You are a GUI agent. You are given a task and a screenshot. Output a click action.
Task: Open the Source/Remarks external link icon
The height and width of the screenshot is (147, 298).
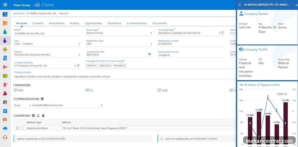[x=222, y=33]
